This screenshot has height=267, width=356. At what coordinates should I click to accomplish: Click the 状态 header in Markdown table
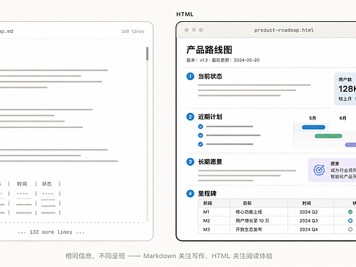point(47,183)
